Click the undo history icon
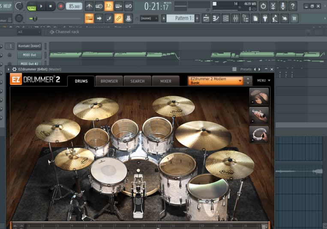The image size is (327, 229). click(263, 6)
